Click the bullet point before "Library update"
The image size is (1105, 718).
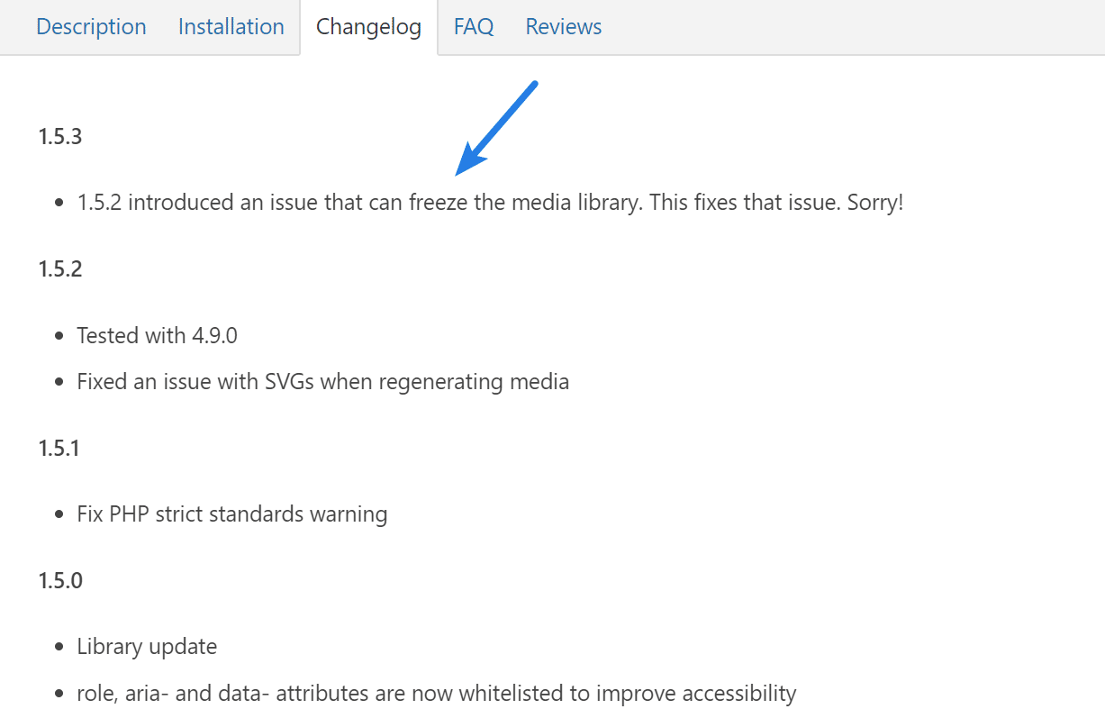[59, 648]
